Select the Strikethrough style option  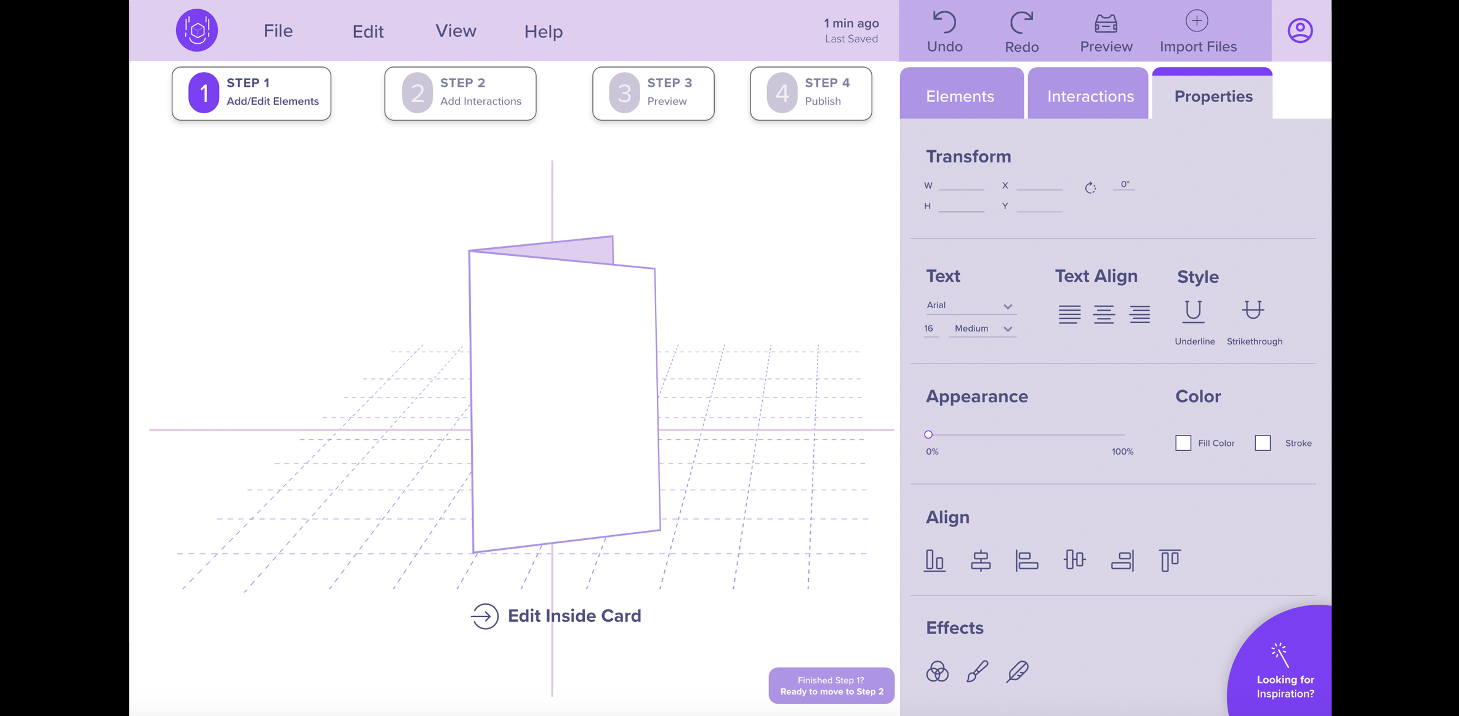[x=1254, y=311]
